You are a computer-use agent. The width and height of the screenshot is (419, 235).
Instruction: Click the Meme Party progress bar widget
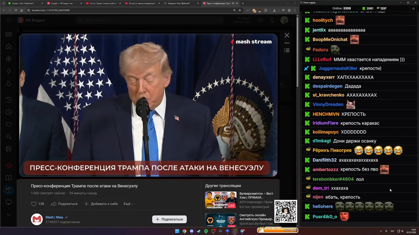[278, 230]
